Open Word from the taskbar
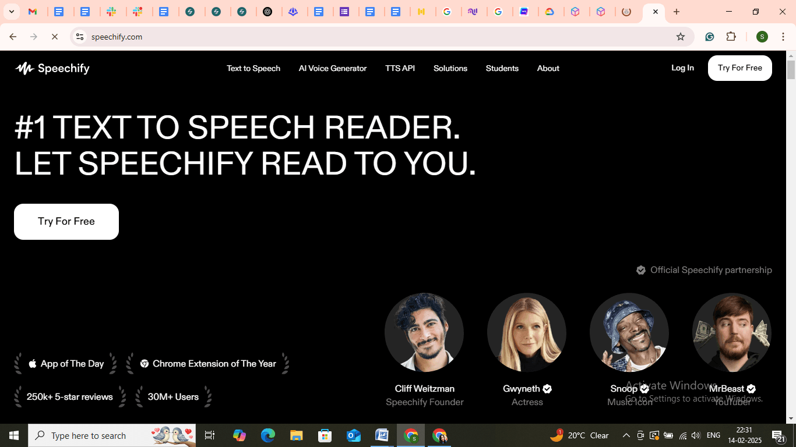The width and height of the screenshot is (796, 447). click(x=382, y=435)
